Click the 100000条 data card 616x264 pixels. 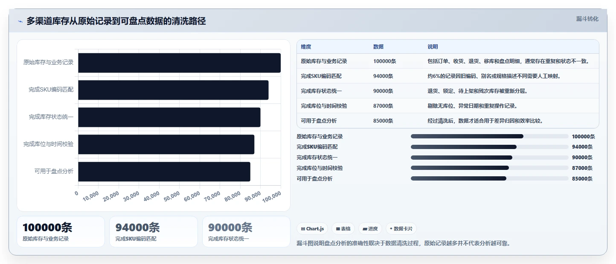coord(61,232)
